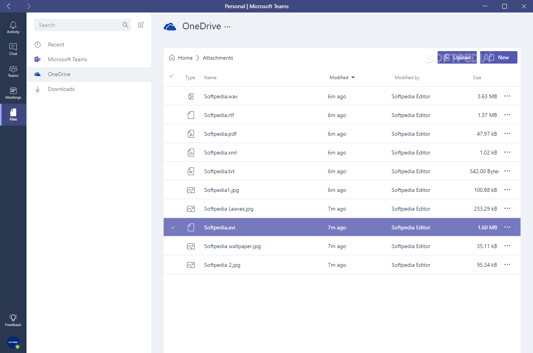The width and height of the screenshot is (533, 353).
Task: Click the OneDrive cloud logo in the header
Action: (x=170, y=27)
